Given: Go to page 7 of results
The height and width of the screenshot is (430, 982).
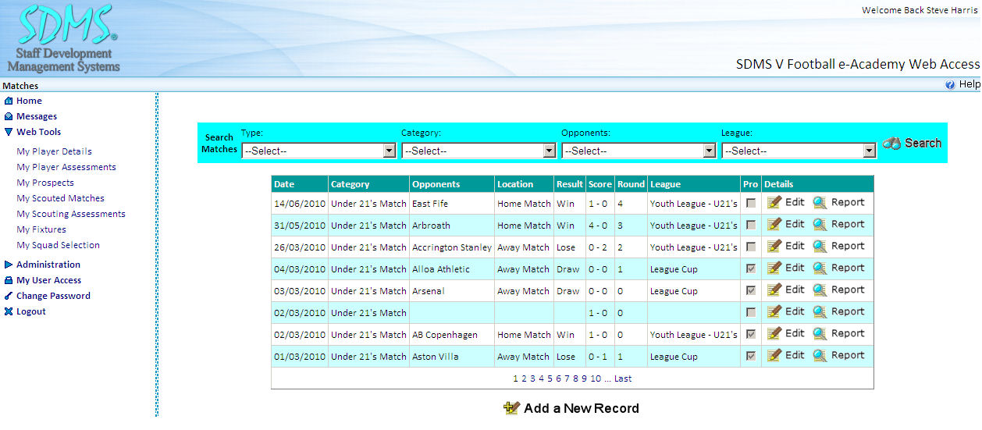Looking at the screenshot, I should 567,378.
